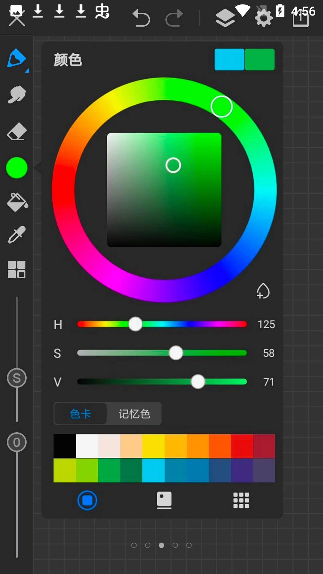Open the grid tools panel icon
This screenshot has height=574, width=323.
point(16,269)
